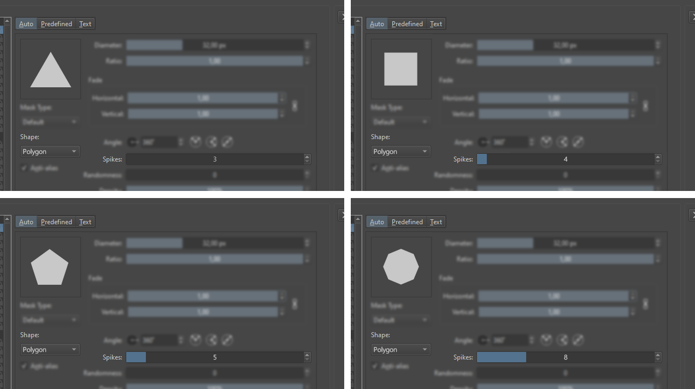Toggle Fade chain-link icon in octagon panel
Image resolution: width=695 pixels, height=389 pixels.
(x=646, y=304)
